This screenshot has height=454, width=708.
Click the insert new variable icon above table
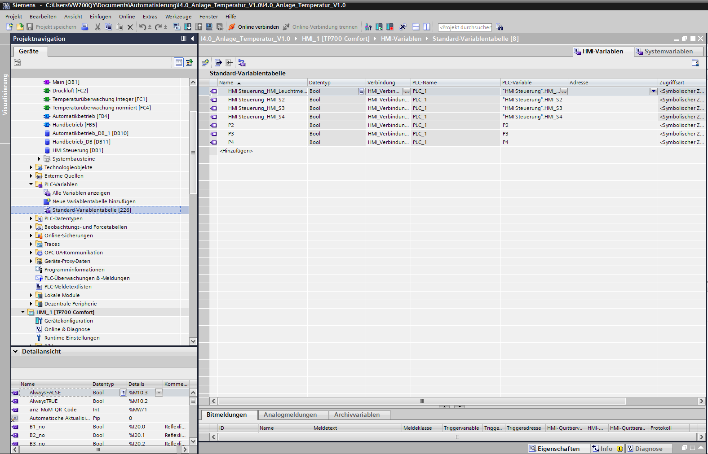[205, 63]
